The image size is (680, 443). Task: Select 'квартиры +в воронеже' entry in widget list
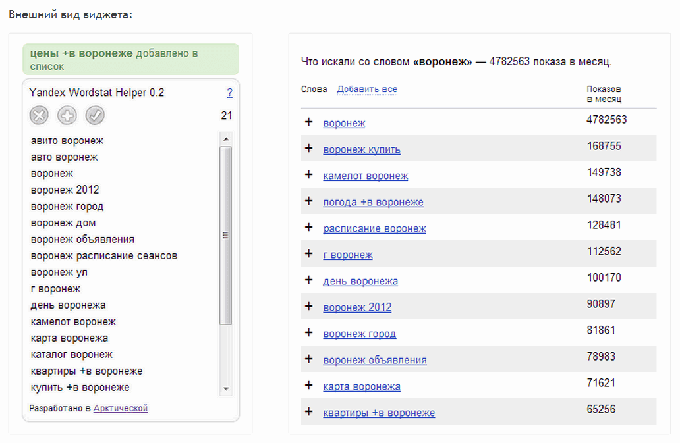click(87, 371)
